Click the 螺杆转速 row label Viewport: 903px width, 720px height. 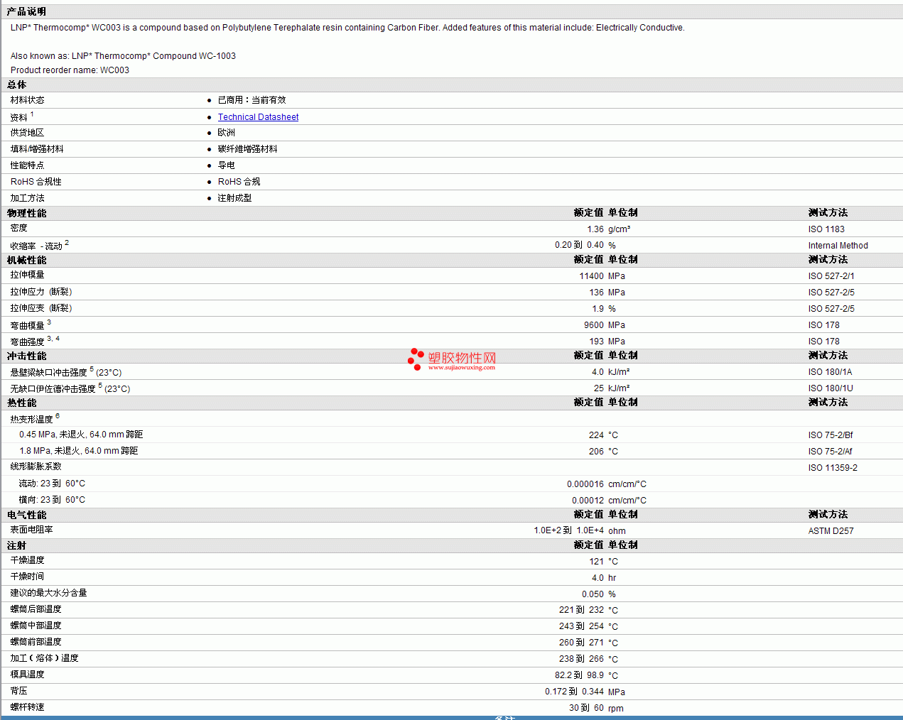click(x=28, y=707)
